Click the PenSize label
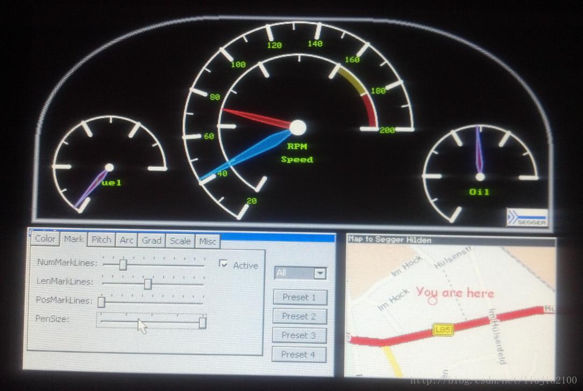Image resolution: width=583 pixels, height=391 pixels. coord(52,318)
